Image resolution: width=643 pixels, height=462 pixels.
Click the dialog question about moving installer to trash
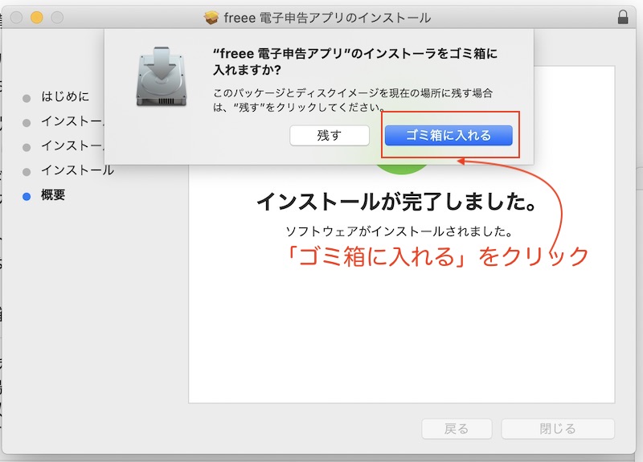click(x=355, y=62)
